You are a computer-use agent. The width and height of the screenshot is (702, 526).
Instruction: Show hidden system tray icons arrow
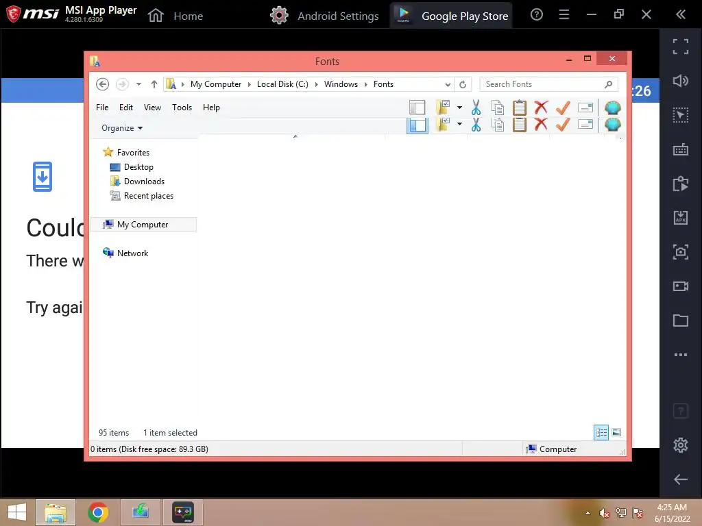coord(588,513)
